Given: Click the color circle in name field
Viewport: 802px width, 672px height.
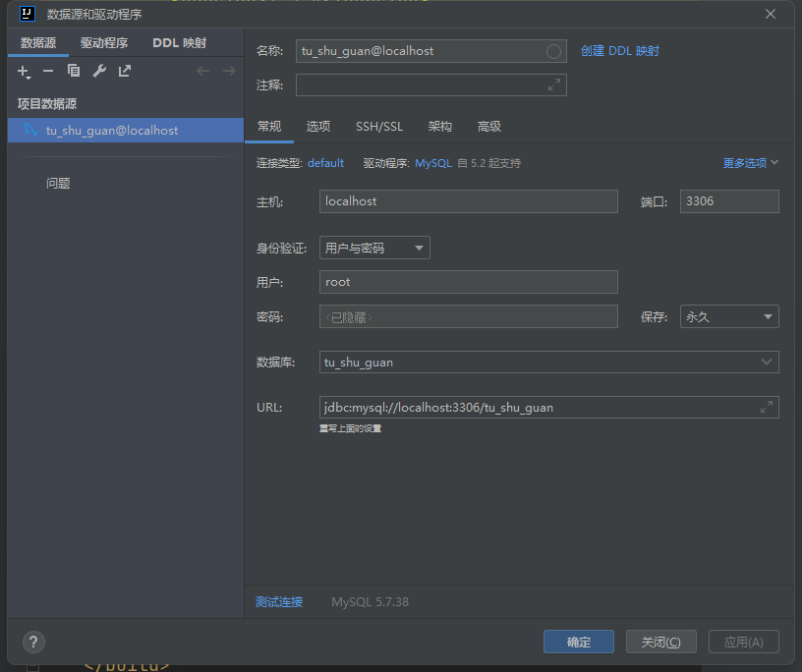Looking at the screenshot, I should point(553,51).
